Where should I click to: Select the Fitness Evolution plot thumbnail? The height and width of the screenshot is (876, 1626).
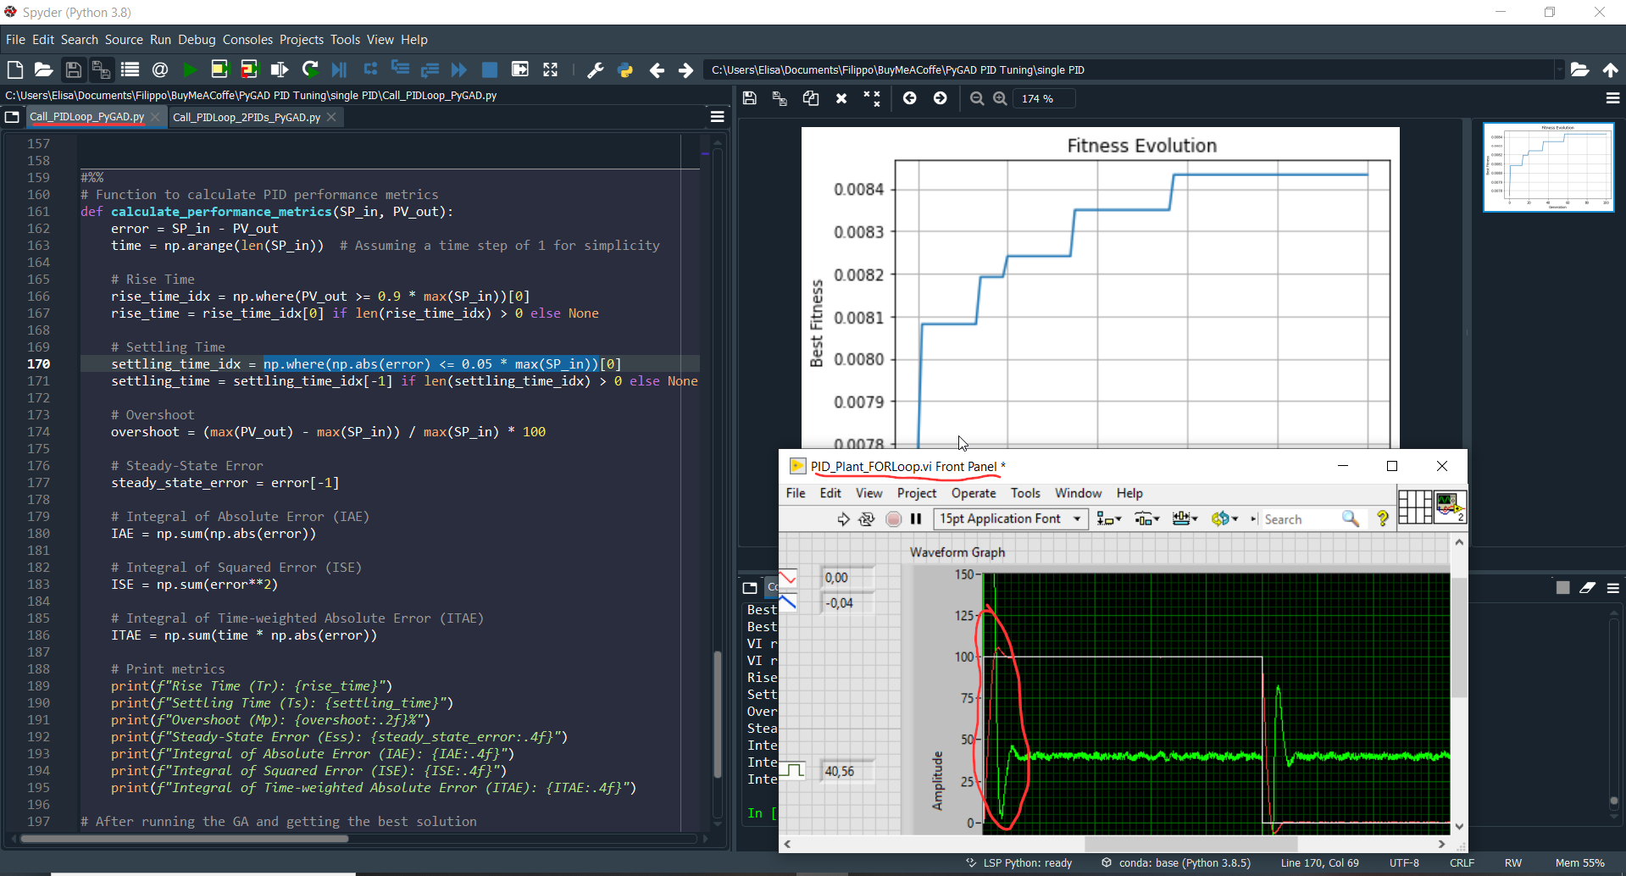click(1548, 167)
